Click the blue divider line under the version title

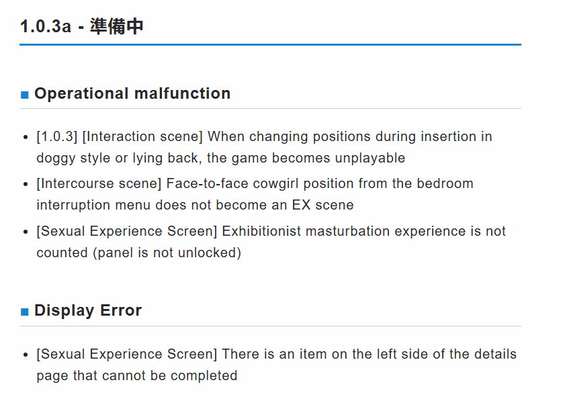(x=270, y=45)
